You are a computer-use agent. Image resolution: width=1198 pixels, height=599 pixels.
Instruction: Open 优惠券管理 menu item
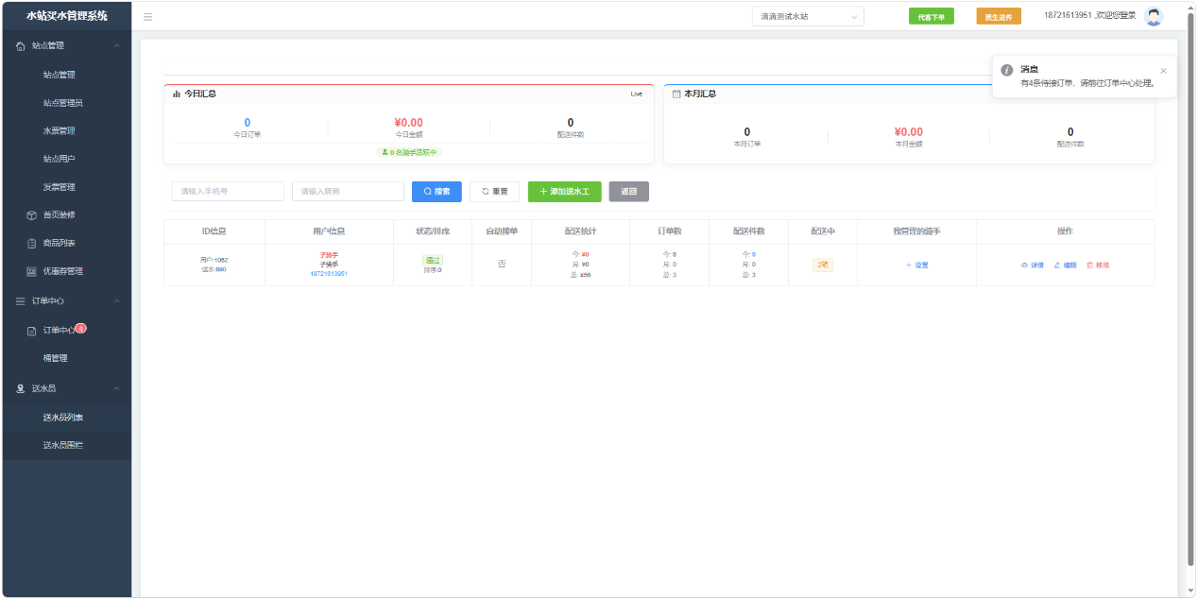(62, 271)
